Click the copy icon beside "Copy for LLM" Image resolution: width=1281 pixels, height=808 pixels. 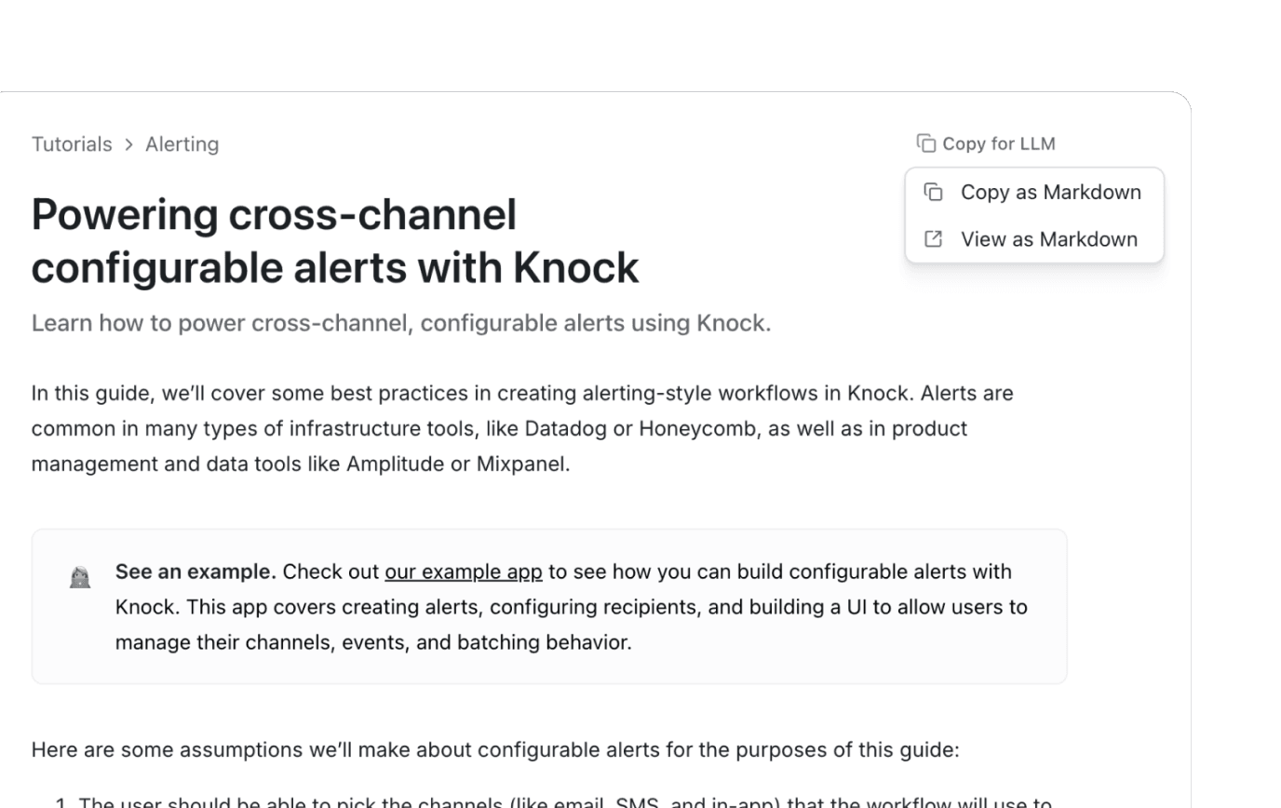click(926, 142)
